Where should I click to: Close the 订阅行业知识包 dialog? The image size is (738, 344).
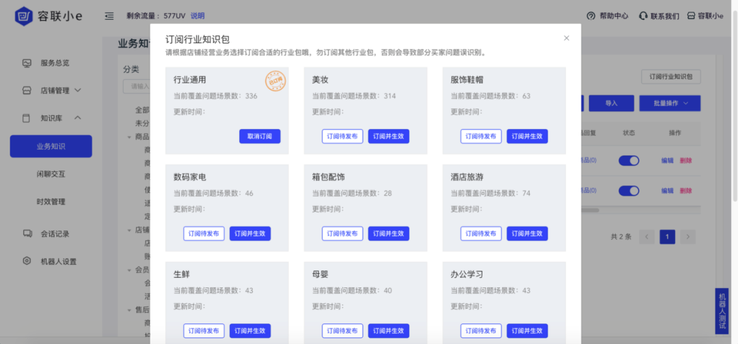tap(566, 38)
